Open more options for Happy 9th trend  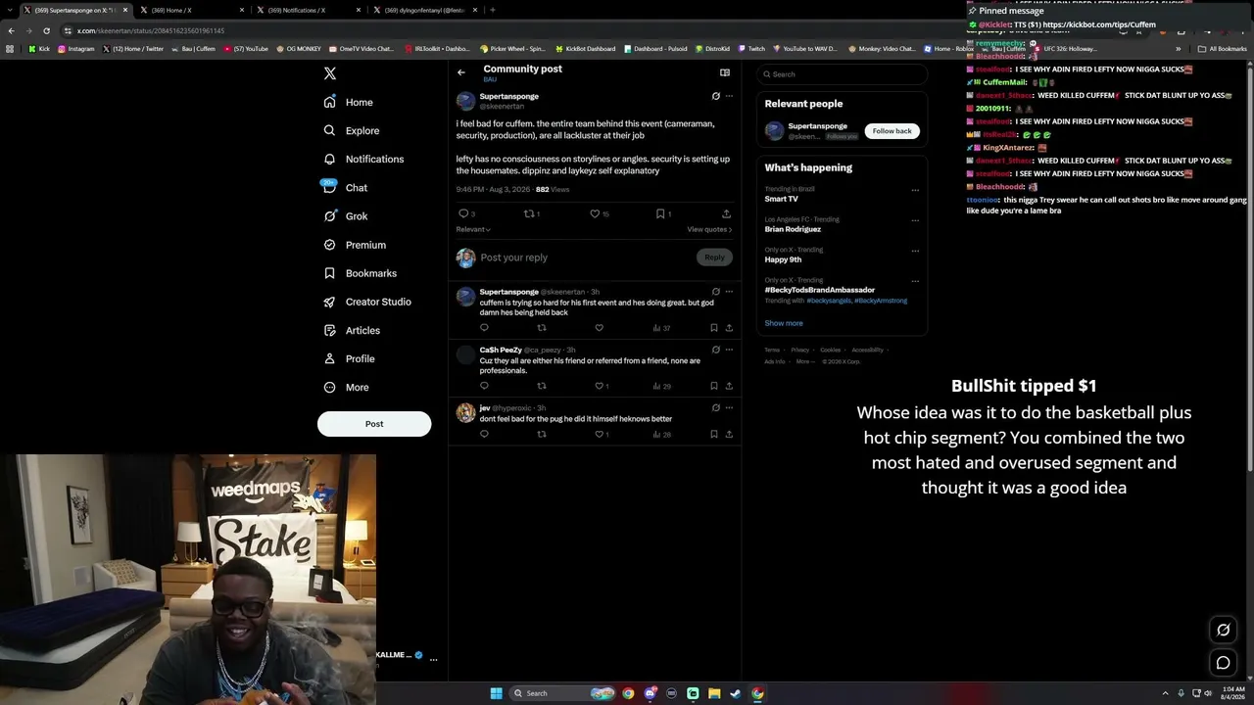[x=915, y=251]
